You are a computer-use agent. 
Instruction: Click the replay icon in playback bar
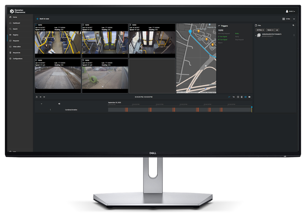point(36,97)
